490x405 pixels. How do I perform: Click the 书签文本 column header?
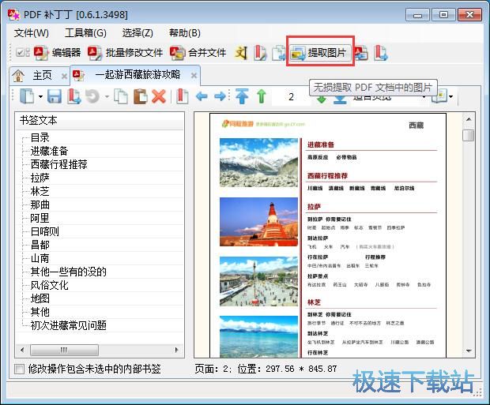(x=100, y=120)
